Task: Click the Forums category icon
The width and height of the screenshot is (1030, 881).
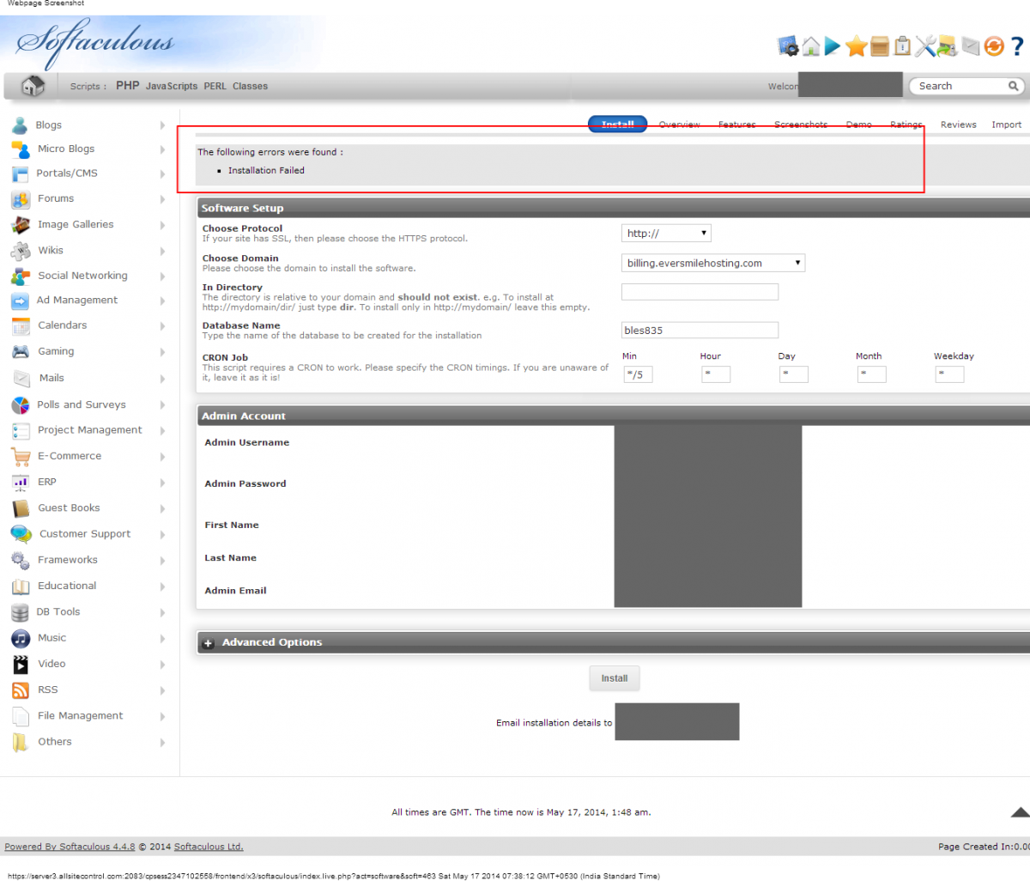Action: (x=20, y=199)
